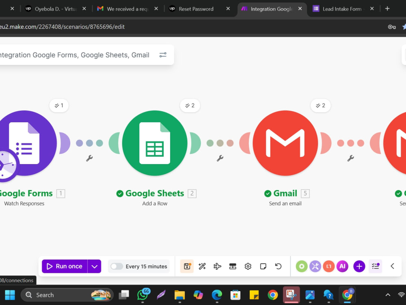Open the green Flow control tools icon

coord(302,266)
